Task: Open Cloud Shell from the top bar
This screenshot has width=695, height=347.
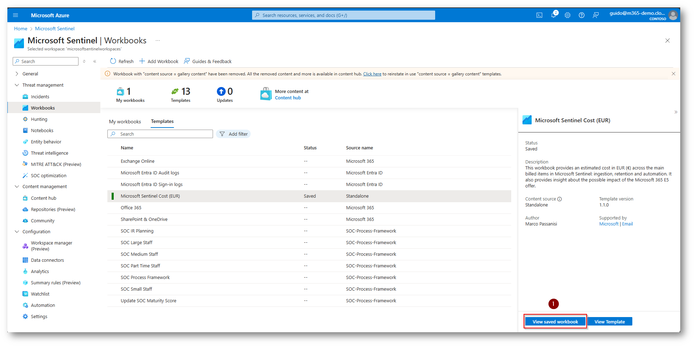Action: coord(539,15)
